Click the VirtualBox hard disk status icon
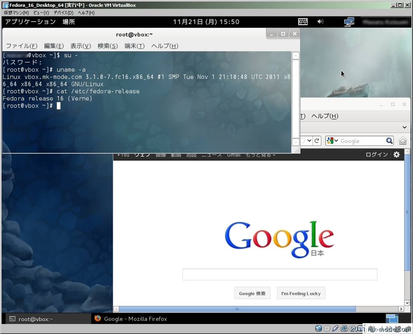 pyautogui.click(x=319, y=329)
